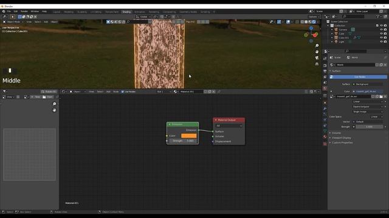This screenshot has height=218, width=389.
Task: Disable Light in renders via camera icon
Action: pos(385,42)
